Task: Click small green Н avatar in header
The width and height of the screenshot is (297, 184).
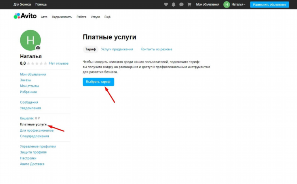Action: tap(227, 4)
